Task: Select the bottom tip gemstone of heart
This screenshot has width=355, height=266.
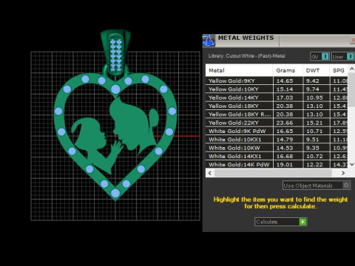Action: [115, 193]
